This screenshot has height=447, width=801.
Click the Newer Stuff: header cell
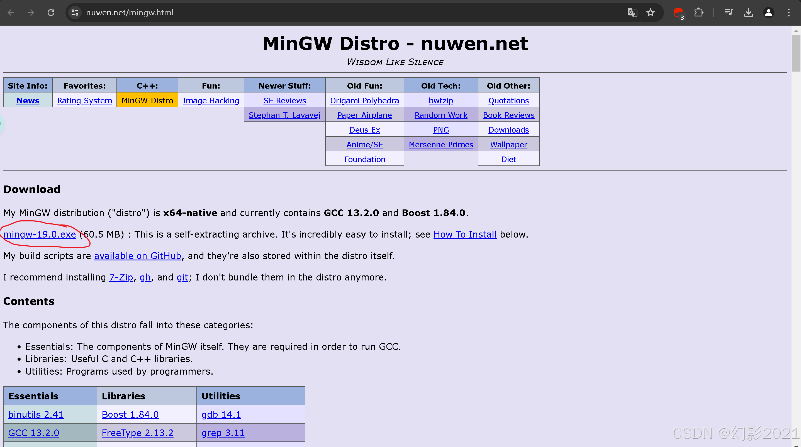tap(284, 86)
